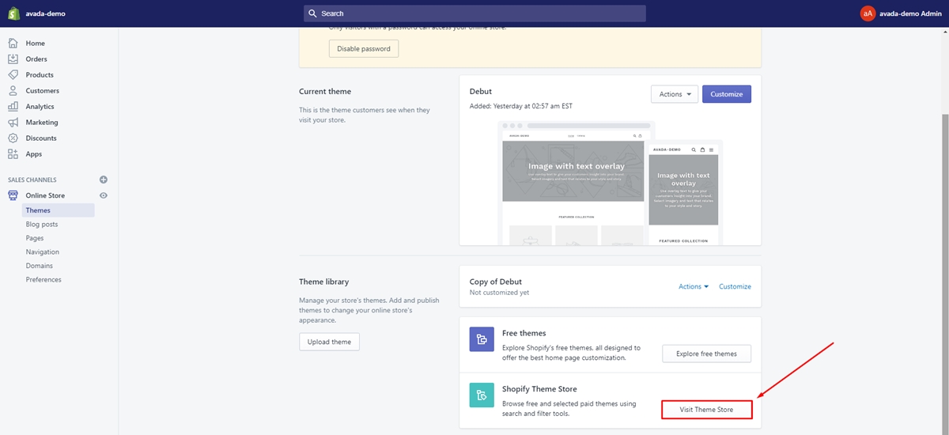Select Themes submenu item
The image size is (949, 435).
point(59,210)
